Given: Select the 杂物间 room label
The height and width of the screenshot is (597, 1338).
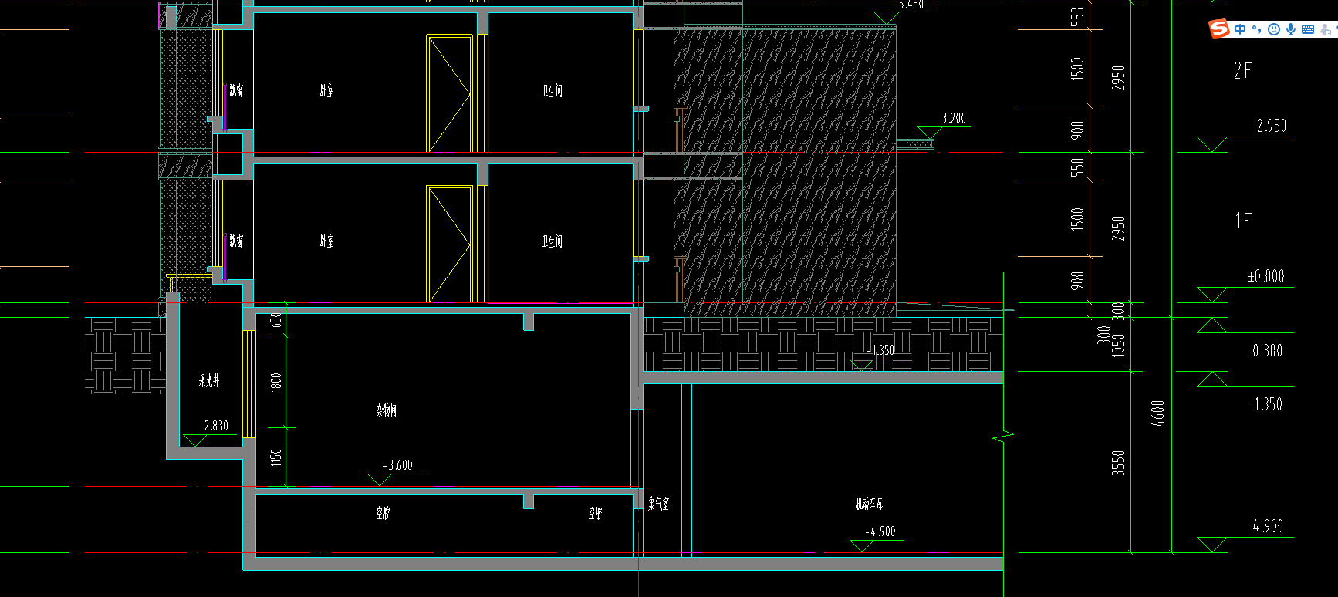Looking at the screenshot, I should (x=387, y=411).
